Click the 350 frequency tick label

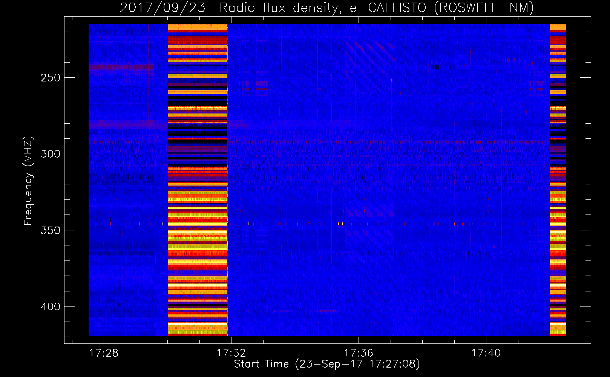[x=51, y=230]
